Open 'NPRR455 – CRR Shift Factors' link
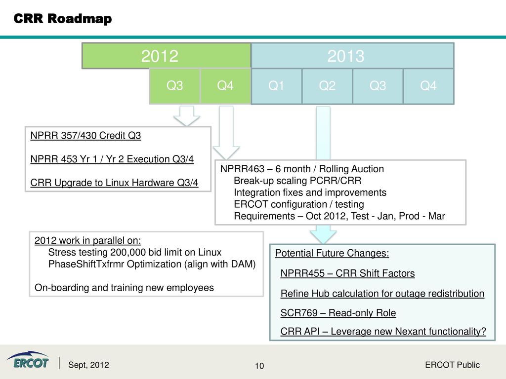 click(x=347, y=273)
